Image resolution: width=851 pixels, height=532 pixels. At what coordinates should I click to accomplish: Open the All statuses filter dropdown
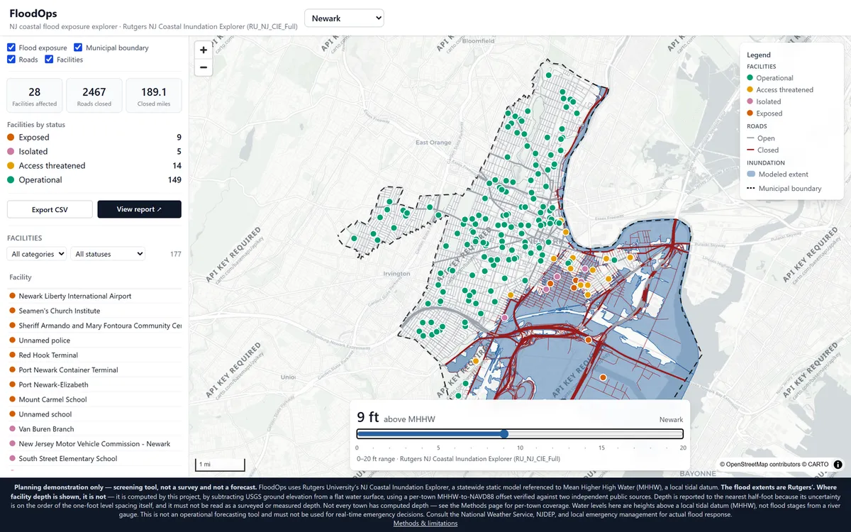pyautogui.click(x=108, y=254)
